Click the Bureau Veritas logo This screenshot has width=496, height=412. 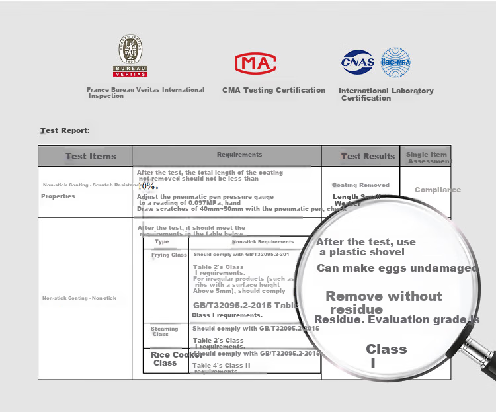coord(130,56)
